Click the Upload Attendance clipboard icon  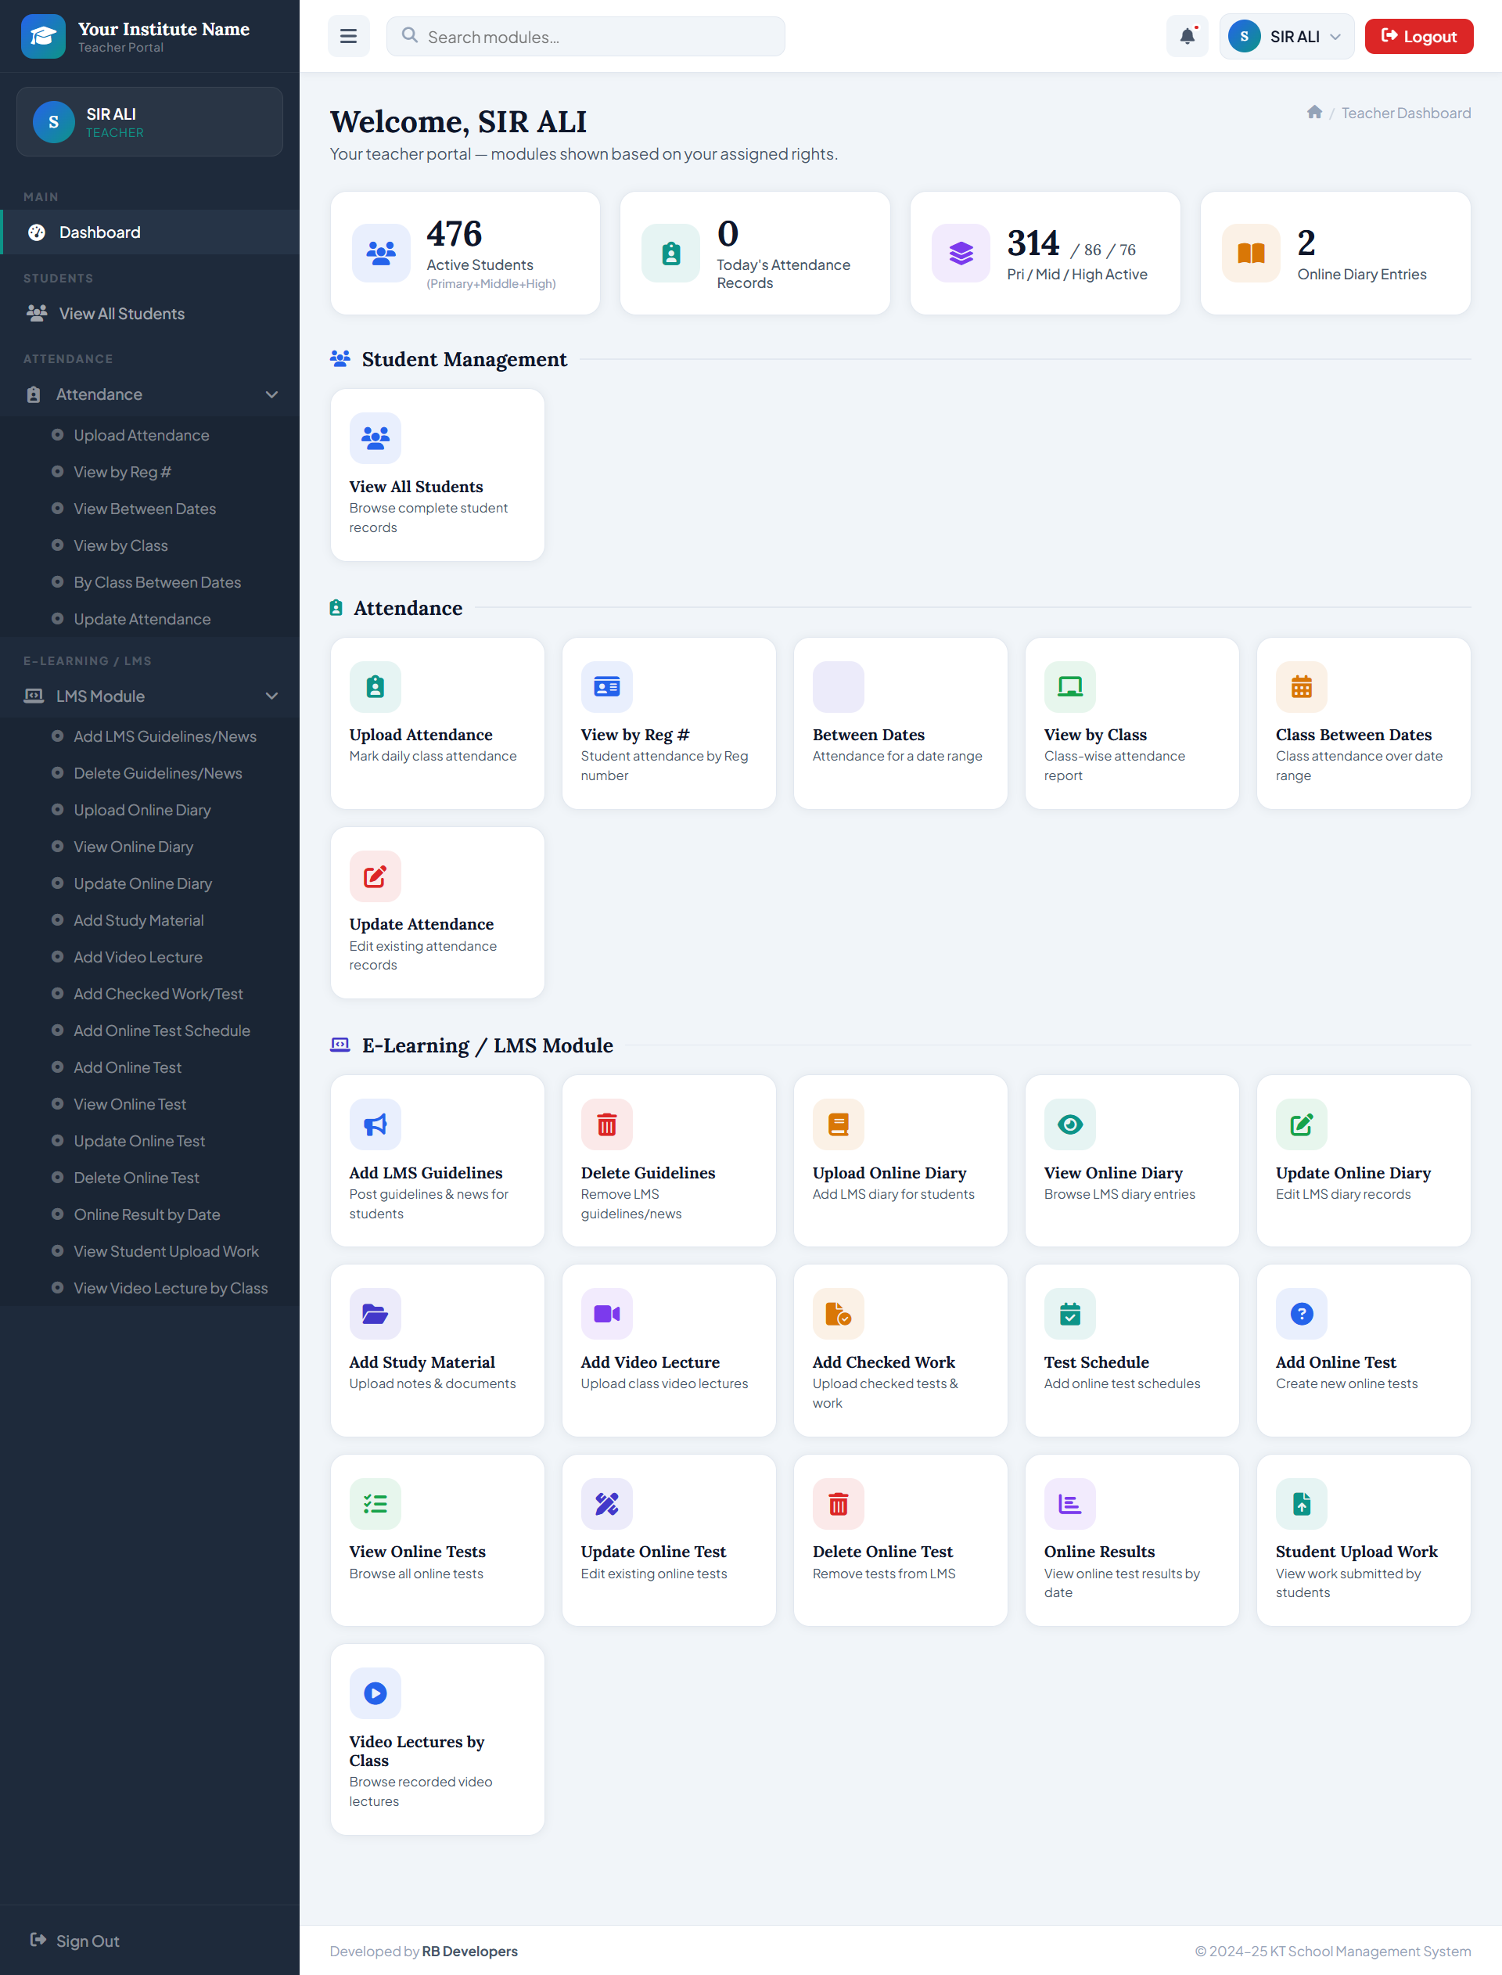coord(375,687)
